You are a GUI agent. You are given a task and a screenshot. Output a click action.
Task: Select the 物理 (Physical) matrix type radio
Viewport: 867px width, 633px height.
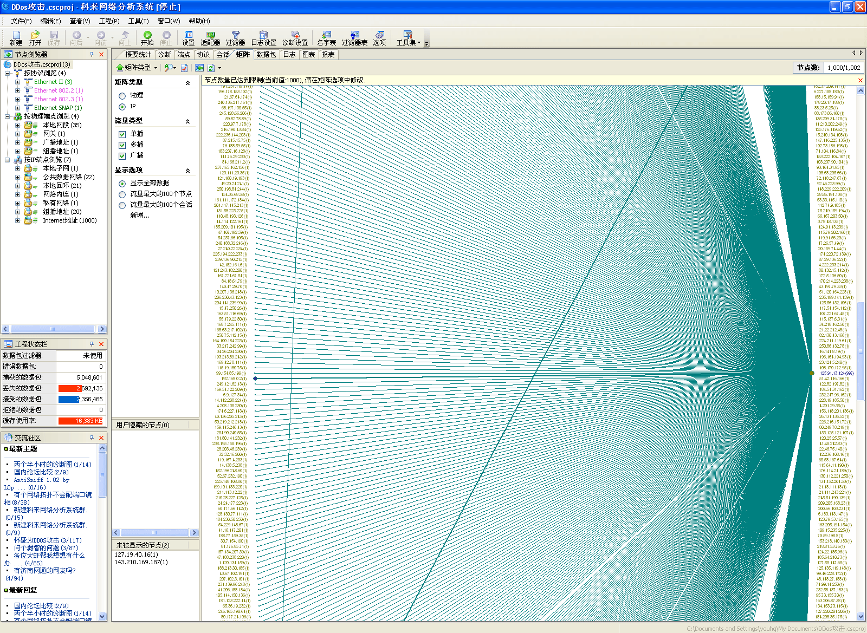122,96
